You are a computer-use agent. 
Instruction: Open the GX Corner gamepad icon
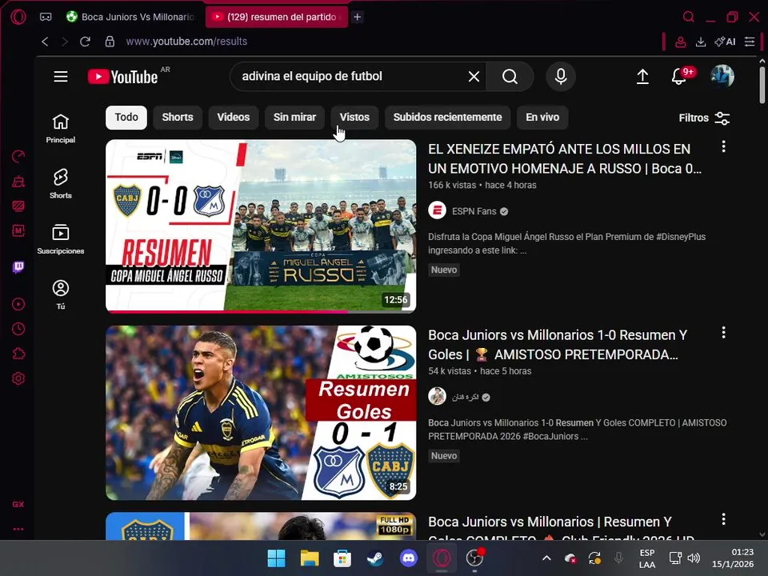[x=46, y=17]
